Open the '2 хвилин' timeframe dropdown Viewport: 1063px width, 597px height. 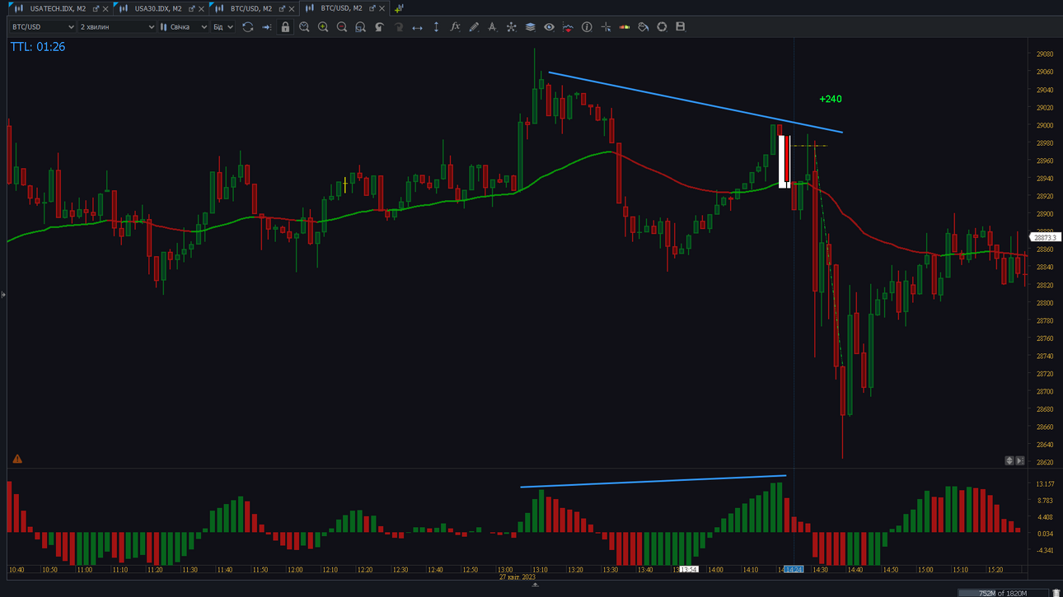coord(116,27)
